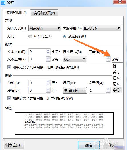The height and width of the screenshot is (150, 127).
Task: Open the 行距 单倍行距 dropdown
Action: tap(75, 90)
